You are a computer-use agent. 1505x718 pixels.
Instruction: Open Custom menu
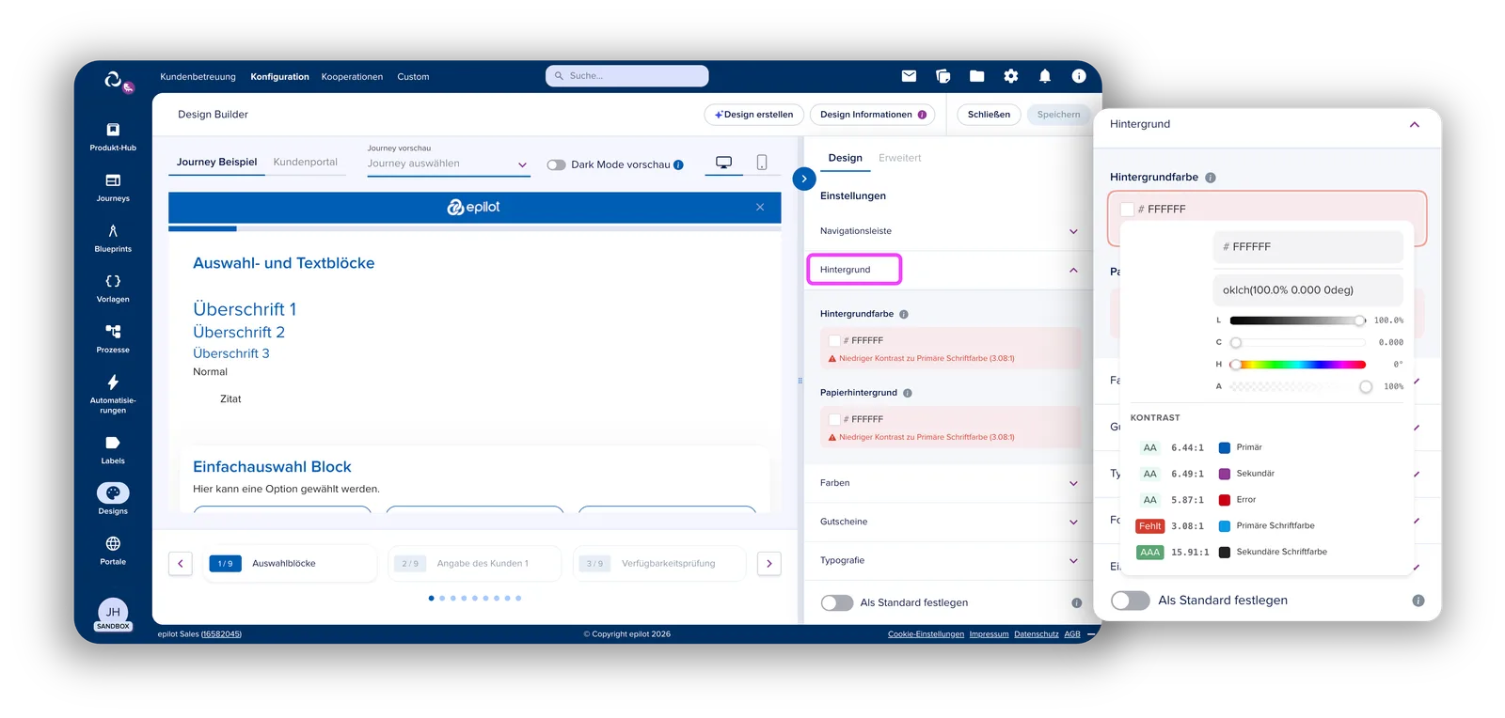413,77
